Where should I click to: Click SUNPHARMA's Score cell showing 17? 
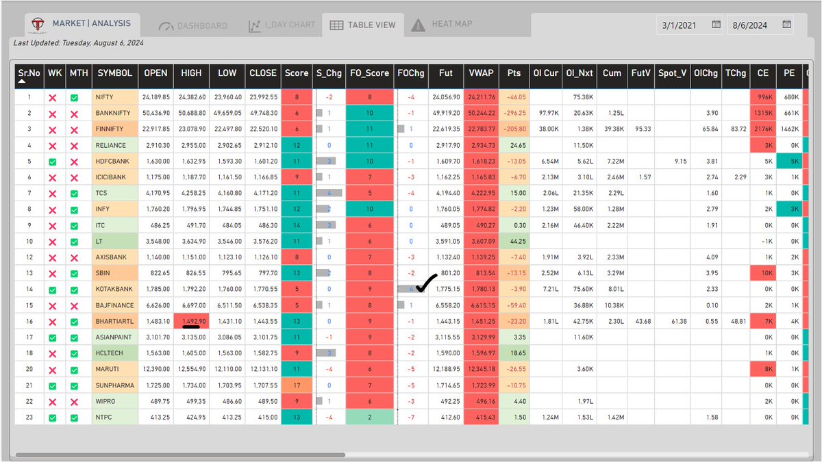(297, 385)
